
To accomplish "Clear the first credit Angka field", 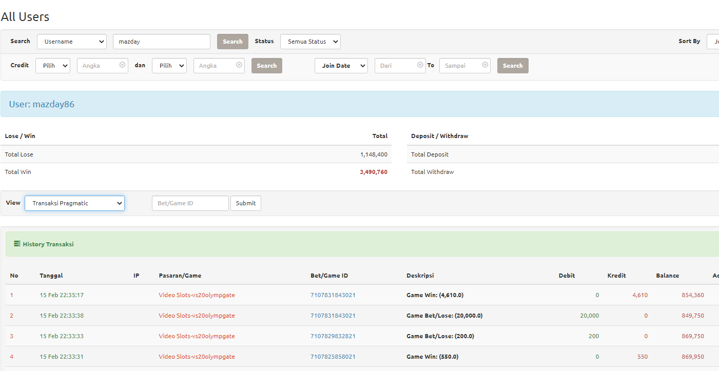I will click(x=122, y=65).
